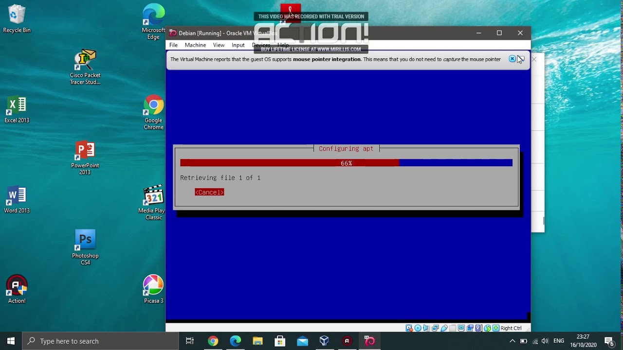Open the optical drive indicator

pyautogui.click(x=418, y=328)
